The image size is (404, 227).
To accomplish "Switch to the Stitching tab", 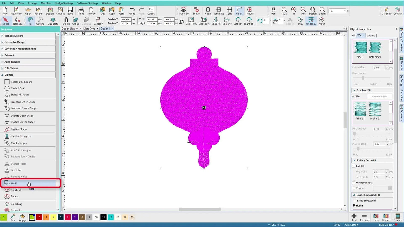I will (x=371, y=35).
